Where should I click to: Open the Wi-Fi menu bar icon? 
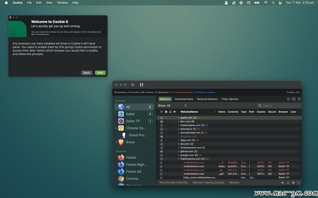click(x=266, y=3)
